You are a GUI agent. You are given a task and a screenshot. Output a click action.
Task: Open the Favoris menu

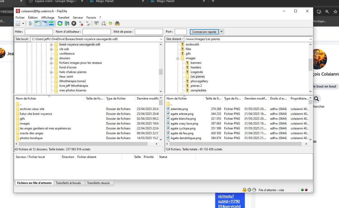click(91, 17)
